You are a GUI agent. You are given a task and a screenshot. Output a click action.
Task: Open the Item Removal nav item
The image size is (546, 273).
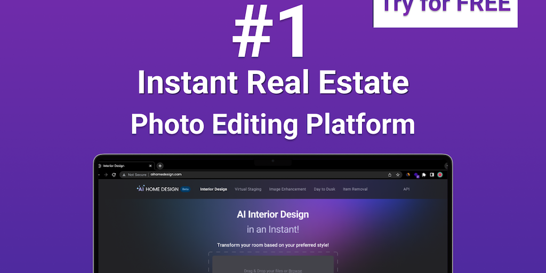355,189
